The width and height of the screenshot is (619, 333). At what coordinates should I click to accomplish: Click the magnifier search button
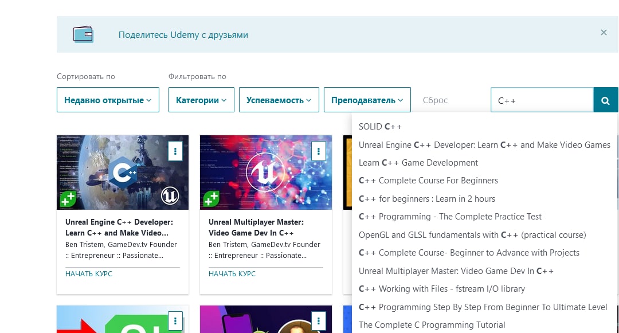pyautogui.click(x=606, y=100)
